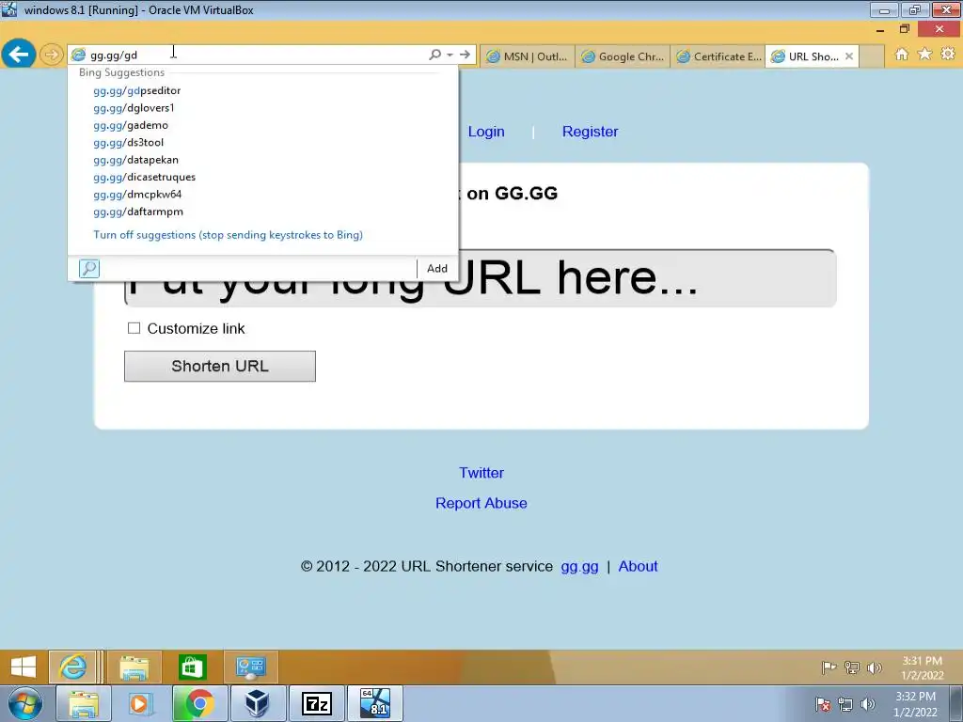
Task: Choose suggestion gg.gg/daftarmpm
Action: click(138, 212)
